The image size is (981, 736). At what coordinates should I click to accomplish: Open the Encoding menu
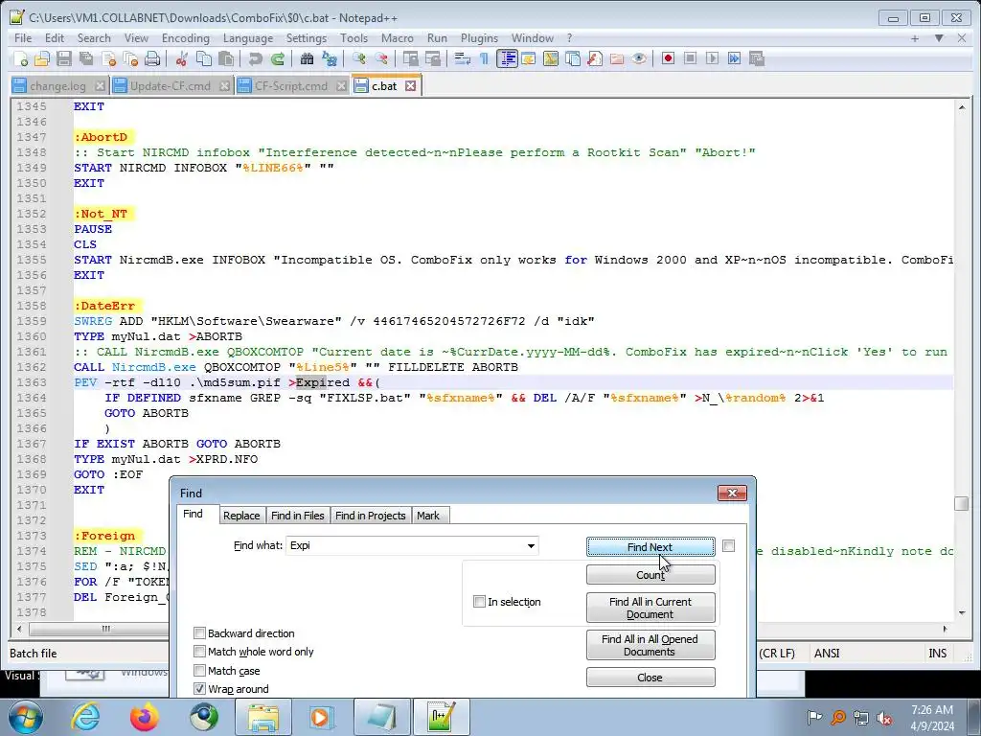click(185, 38)
